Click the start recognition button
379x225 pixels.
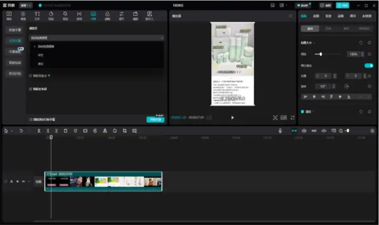(155, 119)
